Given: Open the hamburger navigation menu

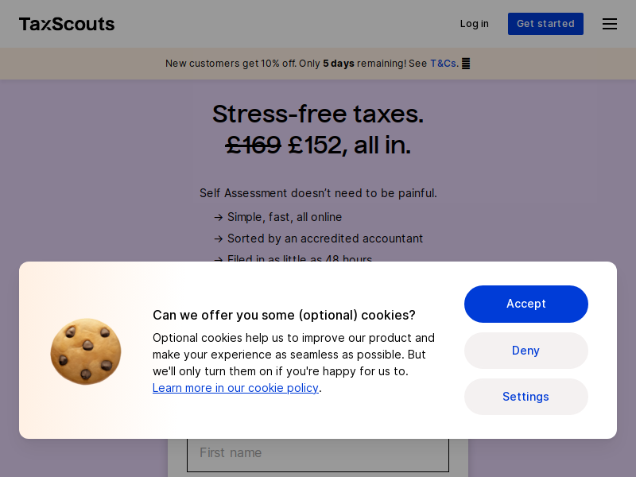Looking at the screenshot, I should 609,24.
